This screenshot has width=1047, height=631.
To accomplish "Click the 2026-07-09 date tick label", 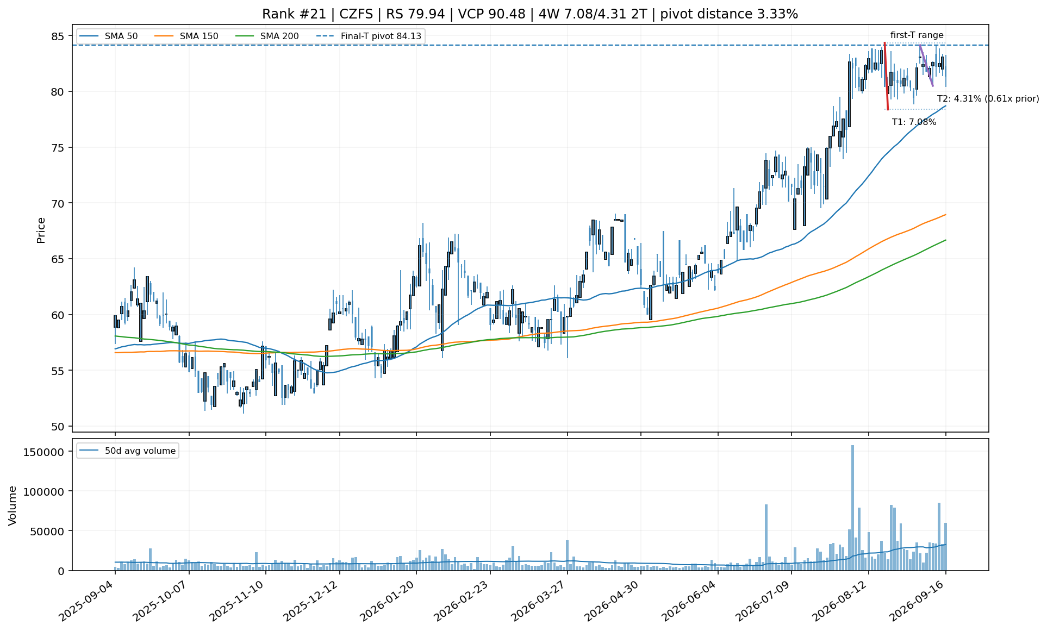I will (x=764, y=601).
